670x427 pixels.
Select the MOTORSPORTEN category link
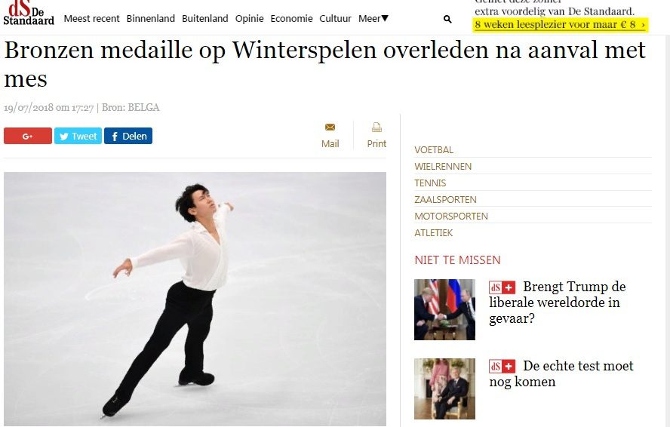pyautogui.click(x=450, y=217)
